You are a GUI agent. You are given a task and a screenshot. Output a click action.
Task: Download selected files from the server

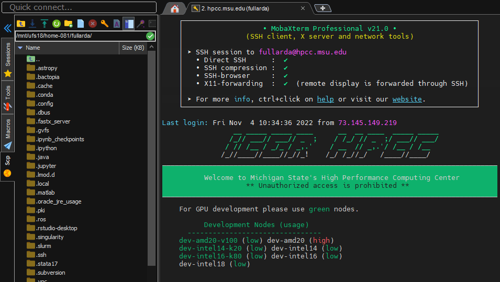click(32, 24)
